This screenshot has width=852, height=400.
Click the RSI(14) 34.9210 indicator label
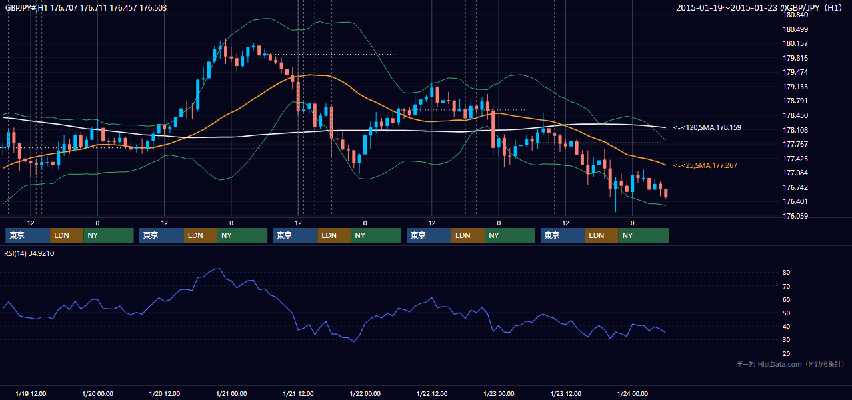tap(29, 253)
